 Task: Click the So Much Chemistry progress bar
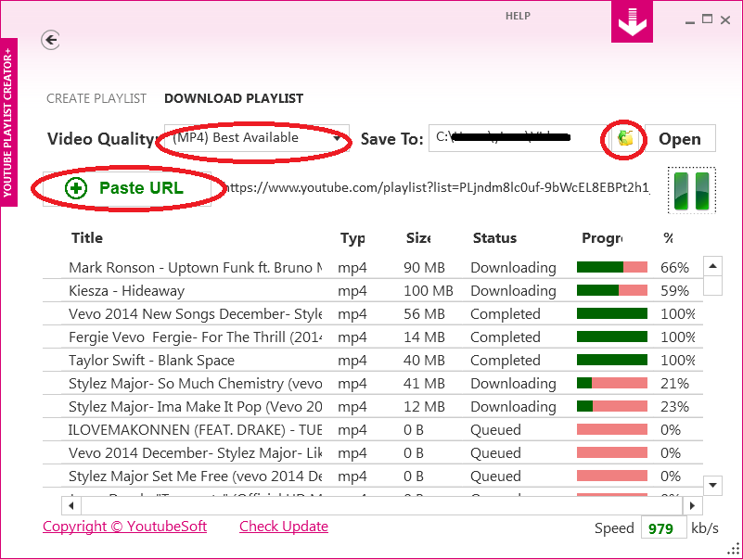(x=611, y=383)
